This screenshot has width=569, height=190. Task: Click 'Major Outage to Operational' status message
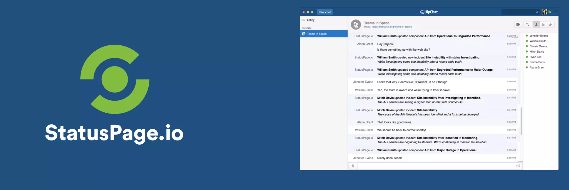[x=427, y=150]
